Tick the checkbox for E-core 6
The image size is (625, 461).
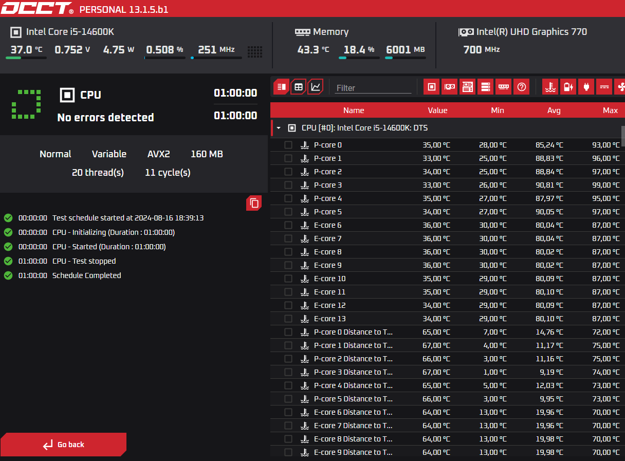288,225
